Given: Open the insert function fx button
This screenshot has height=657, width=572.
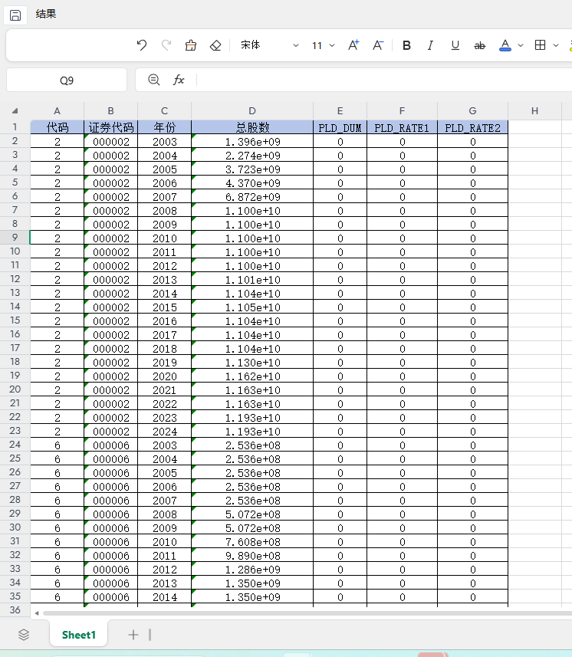Looking at the screenshot, I should (179, 80).
